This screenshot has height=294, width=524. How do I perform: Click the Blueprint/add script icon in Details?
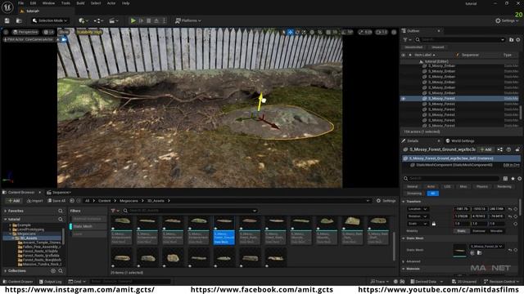click(x=500, y=149)
